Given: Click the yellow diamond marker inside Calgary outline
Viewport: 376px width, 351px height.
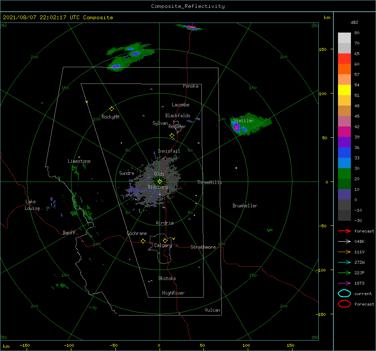Looking at the screenshot, I should click(x=165, y=240).
